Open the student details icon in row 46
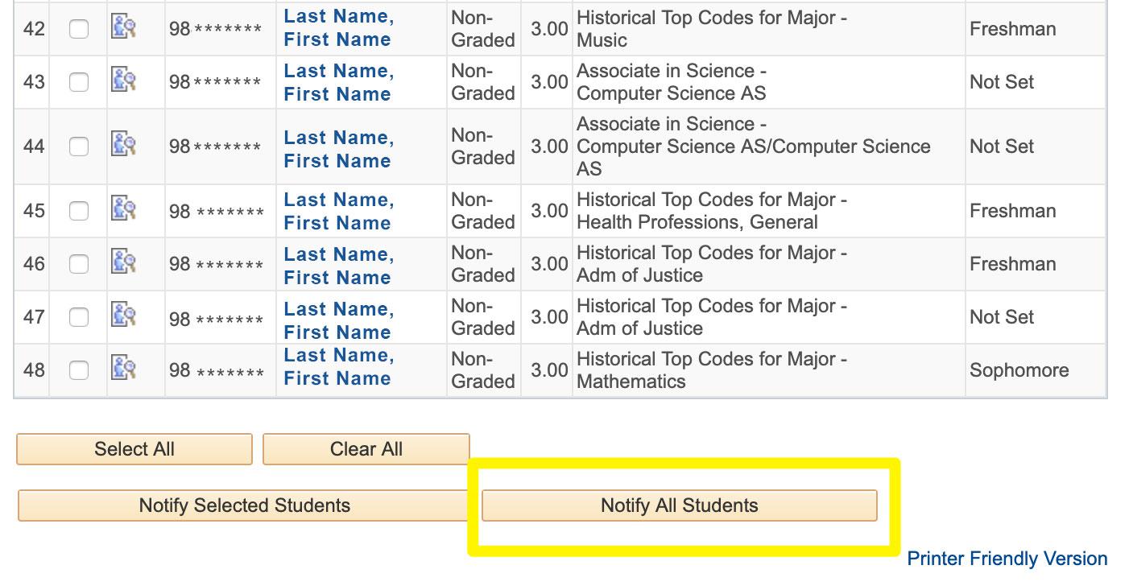The height and width of the screenshot is (586, 1129). click(x=123, y=263)
